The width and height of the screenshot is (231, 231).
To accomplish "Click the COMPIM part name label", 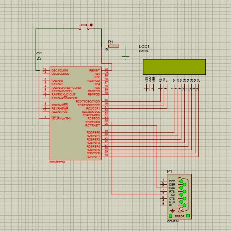I will coord(173,221).
